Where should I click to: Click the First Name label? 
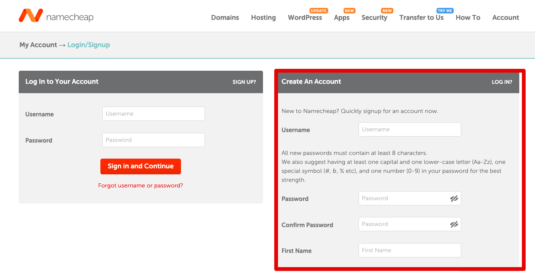(297, 251)
